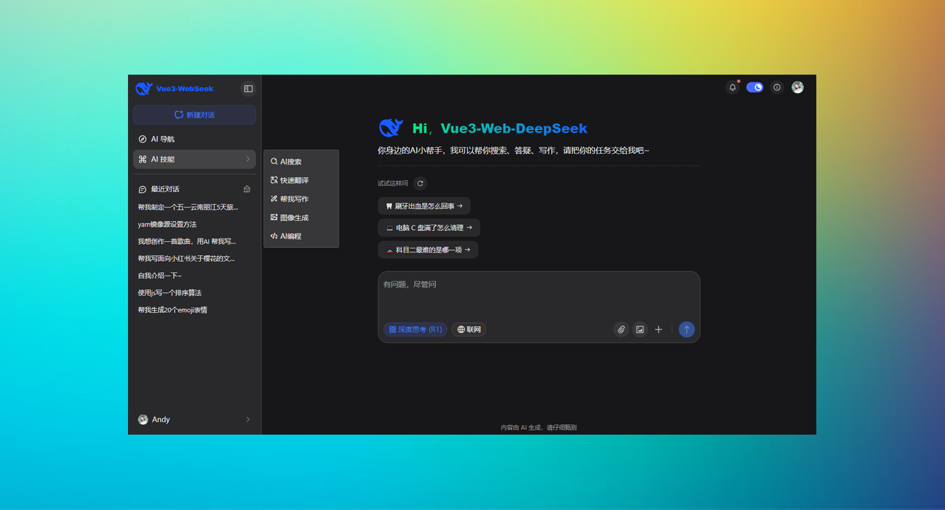Toggle the 联网 web search option
Screen dimensions: 945x510
(468, 330)
